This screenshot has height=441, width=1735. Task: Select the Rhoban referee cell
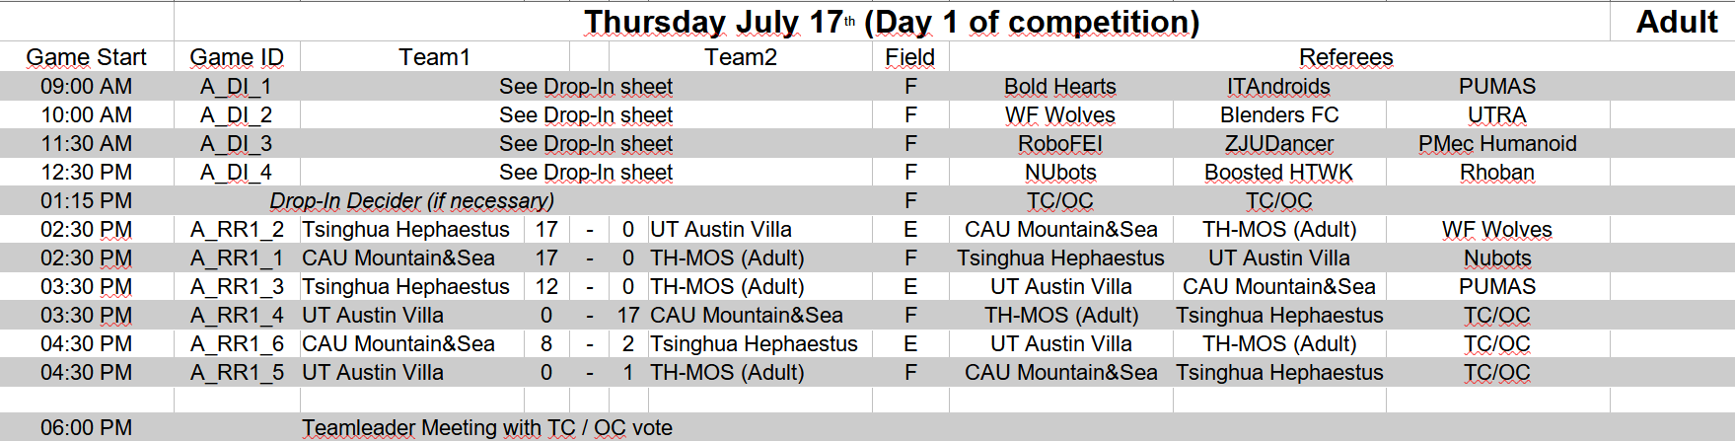[x=1497, y=172]
